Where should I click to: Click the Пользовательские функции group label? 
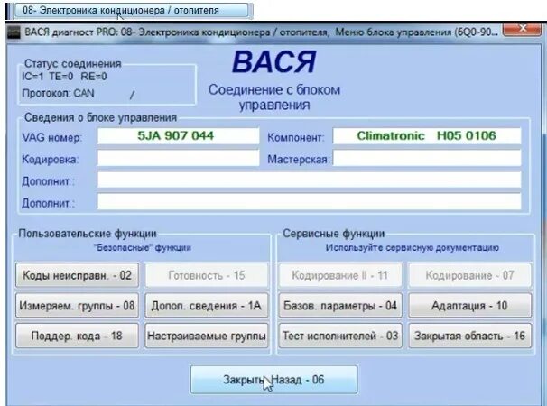(x=88, y=234)
